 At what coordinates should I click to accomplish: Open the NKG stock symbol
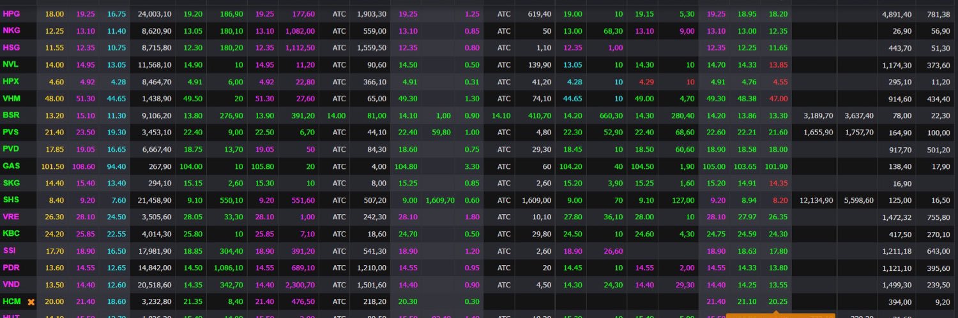[11, 30]
